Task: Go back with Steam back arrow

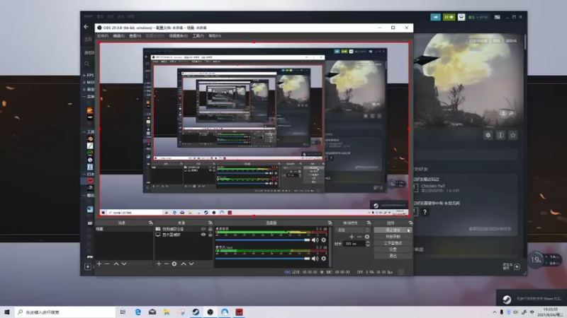Action: (x=86, y=27)
